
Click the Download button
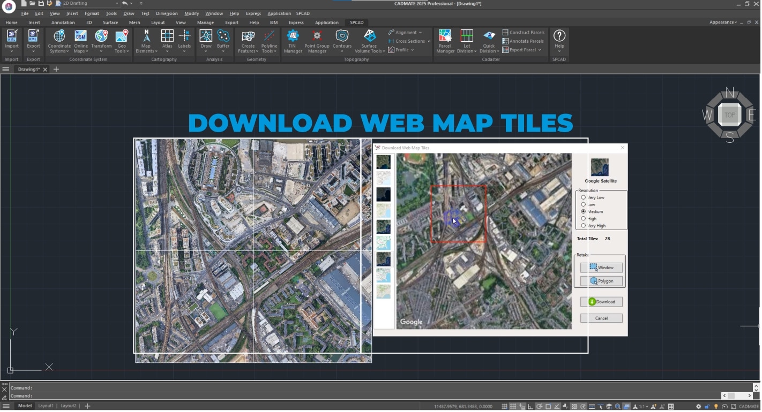click(601, 302)
